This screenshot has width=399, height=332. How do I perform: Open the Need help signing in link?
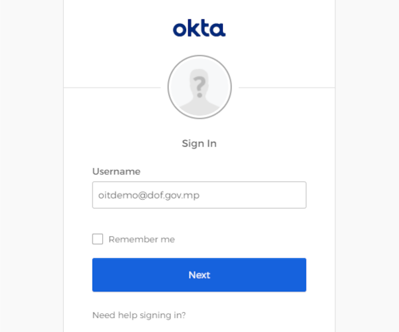click(139, 315)
